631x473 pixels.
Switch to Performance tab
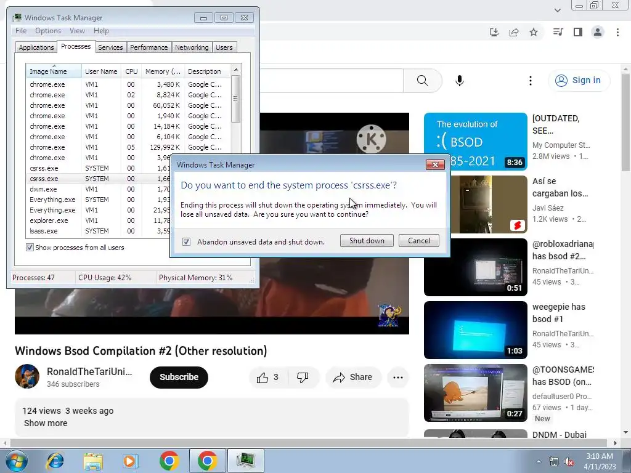(x=149, y=47)
